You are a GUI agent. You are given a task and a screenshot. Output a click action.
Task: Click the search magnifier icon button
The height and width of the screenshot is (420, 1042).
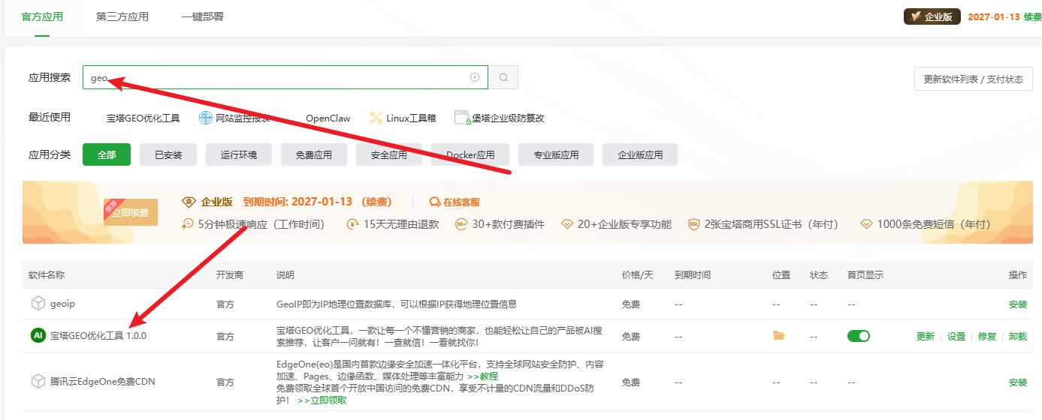(503, 77)
